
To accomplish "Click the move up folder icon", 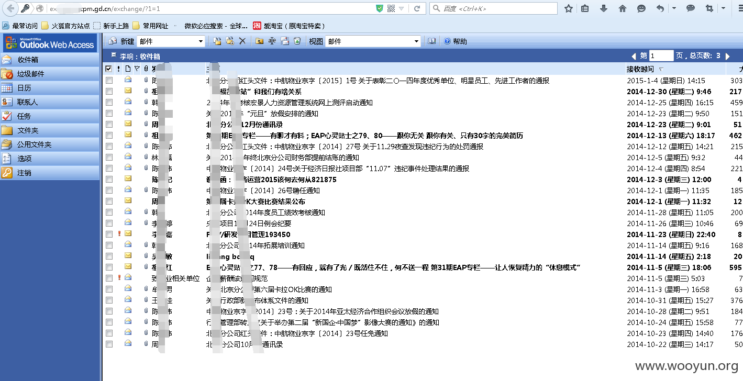I will coord(259,41).
